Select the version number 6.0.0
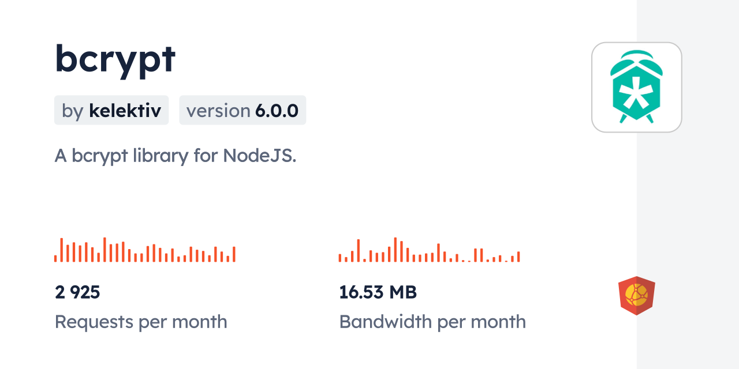 pos(277,111)
